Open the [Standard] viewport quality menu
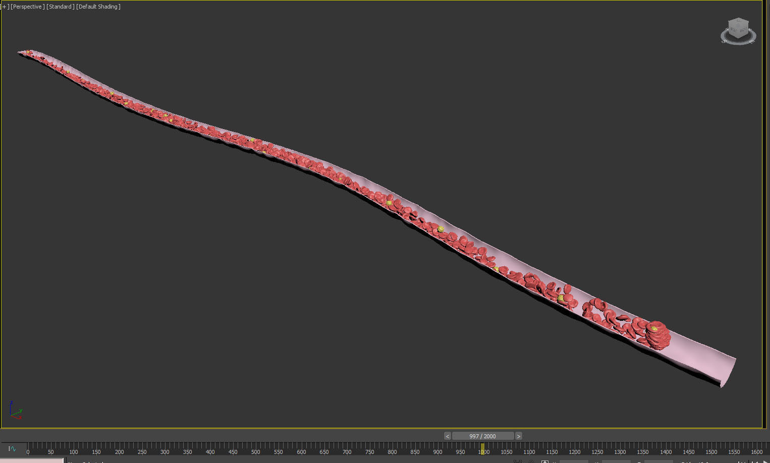 click(61, 7)
